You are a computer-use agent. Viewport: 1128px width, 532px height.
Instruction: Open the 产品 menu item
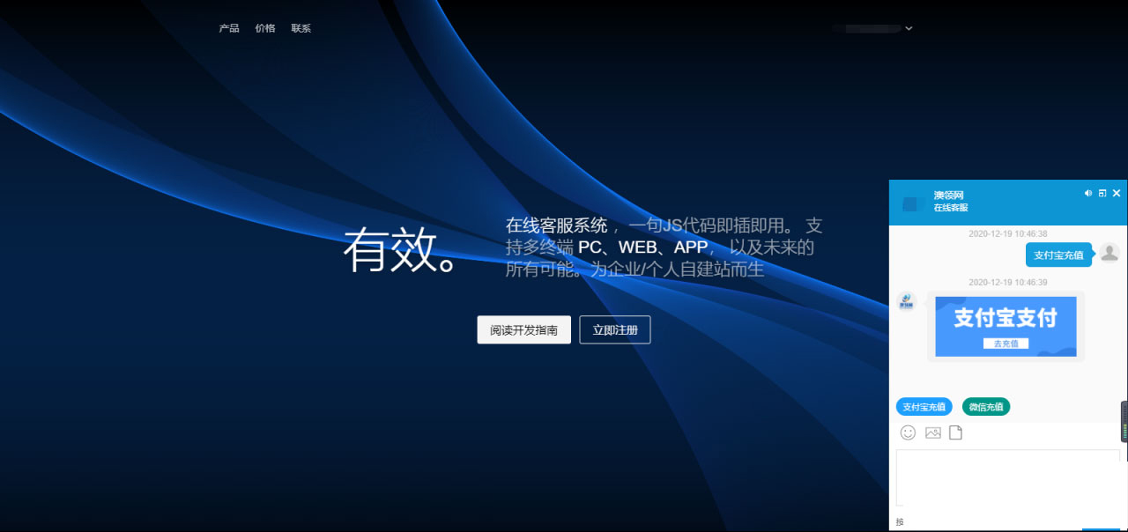[229, 28]
